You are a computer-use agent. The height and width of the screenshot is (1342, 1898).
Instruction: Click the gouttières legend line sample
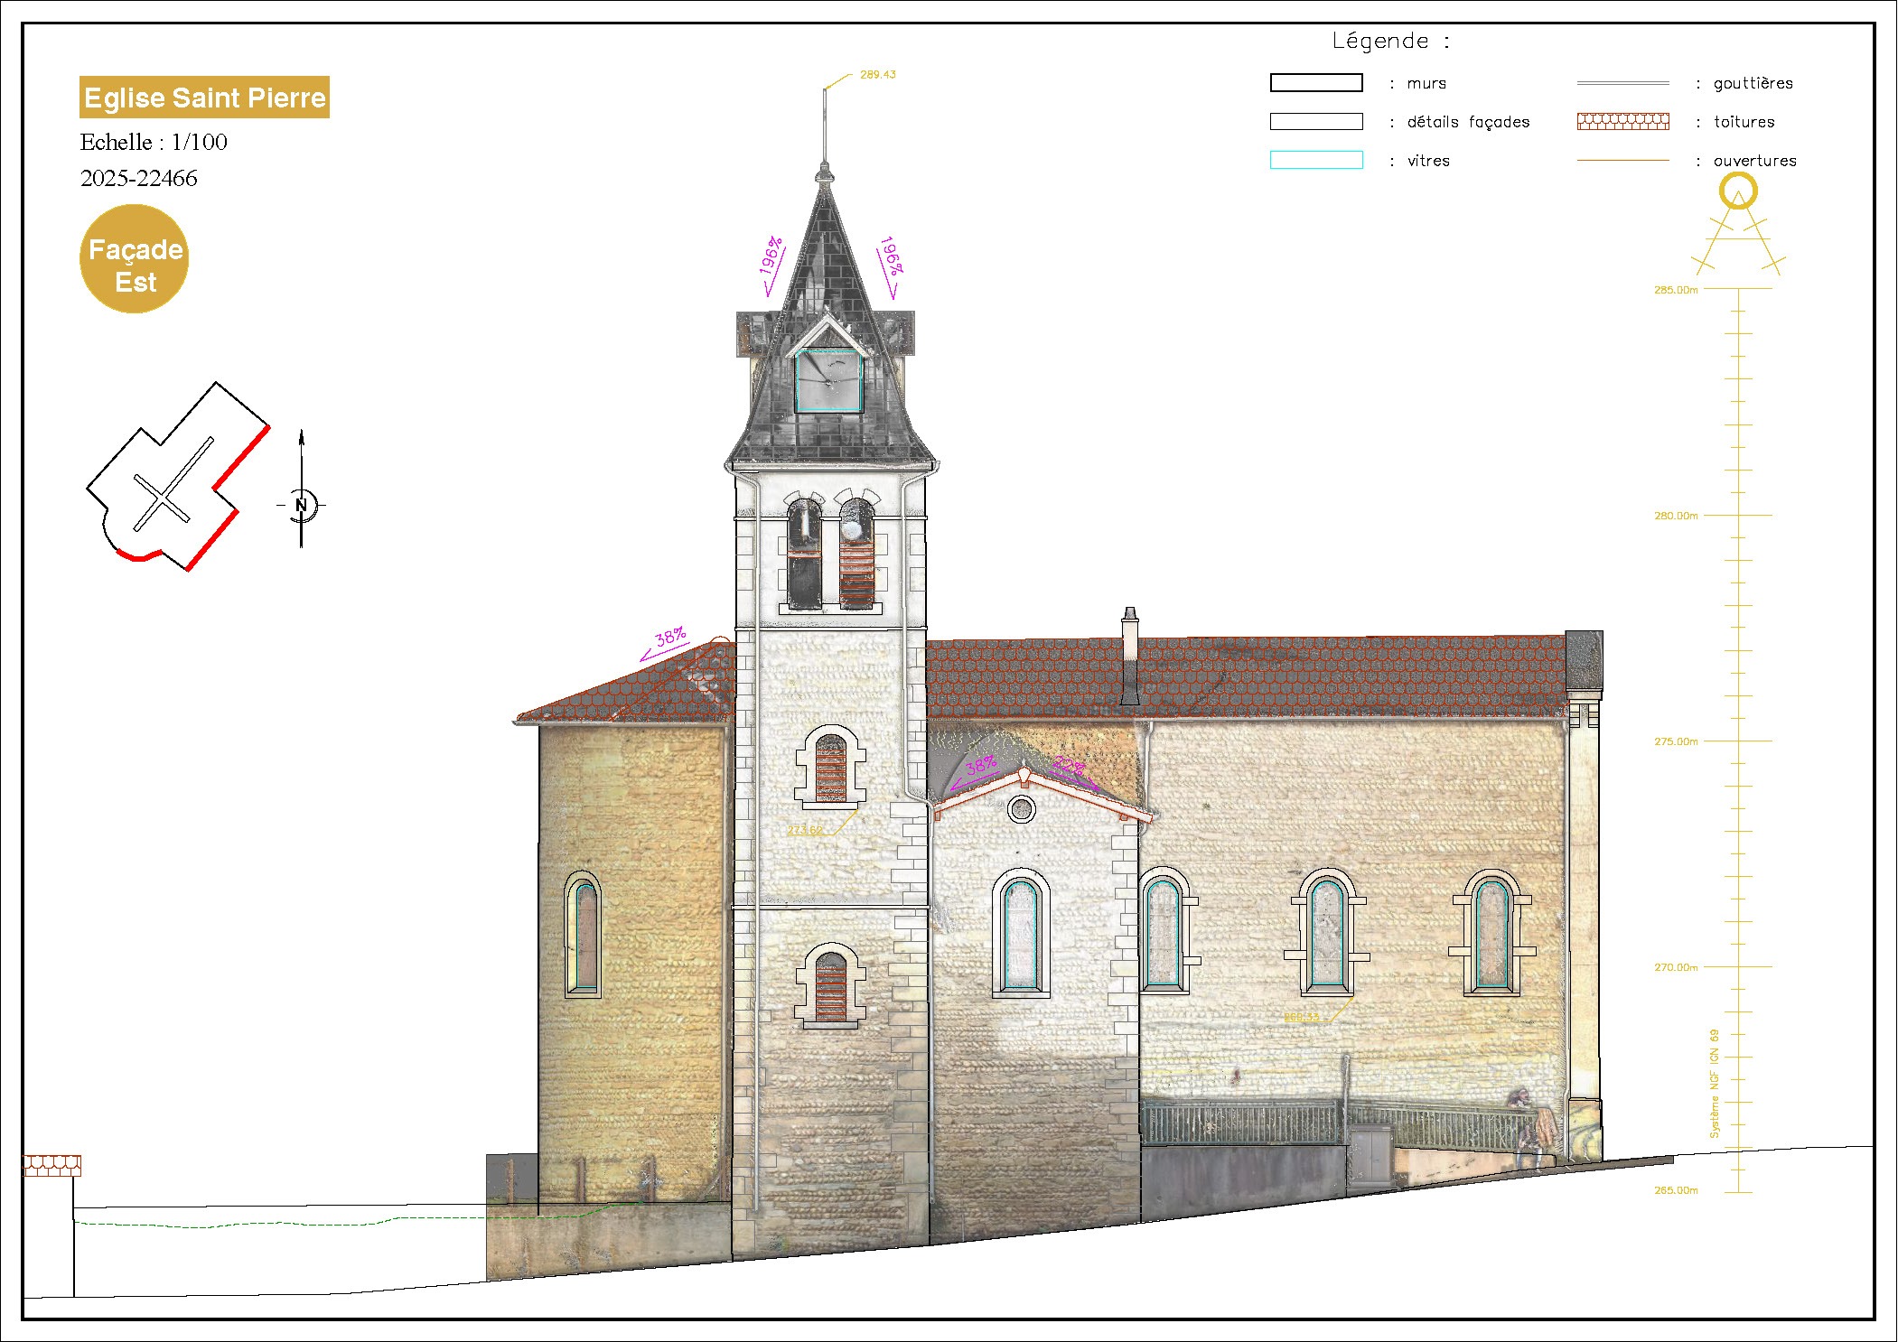pyautogui.click(x=1622, y=83)
